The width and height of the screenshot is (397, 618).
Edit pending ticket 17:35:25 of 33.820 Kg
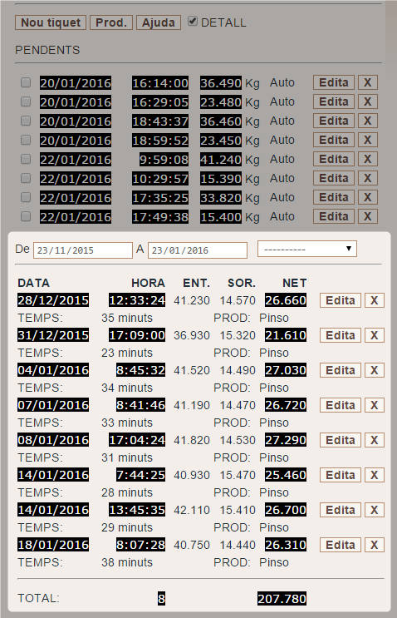point(334,197)
